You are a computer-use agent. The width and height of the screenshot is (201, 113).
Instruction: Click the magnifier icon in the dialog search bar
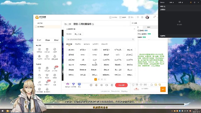[133, 39]
